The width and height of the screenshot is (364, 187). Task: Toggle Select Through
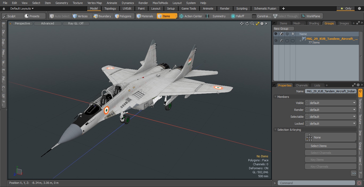click(x=286, y=16)
